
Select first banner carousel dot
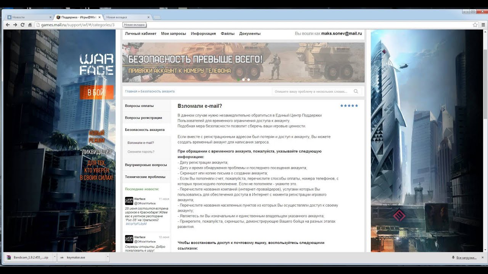pyautogui.click(x=239, y=80)
